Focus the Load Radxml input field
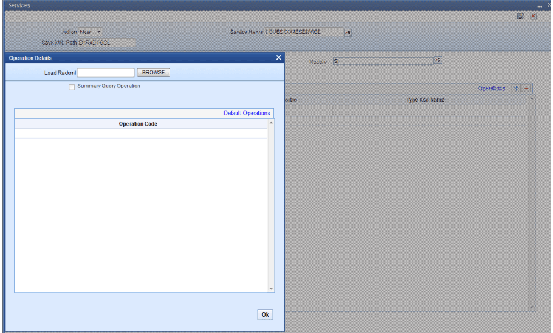Viewport: 553px width, 333px height. (x=106, y=73)
